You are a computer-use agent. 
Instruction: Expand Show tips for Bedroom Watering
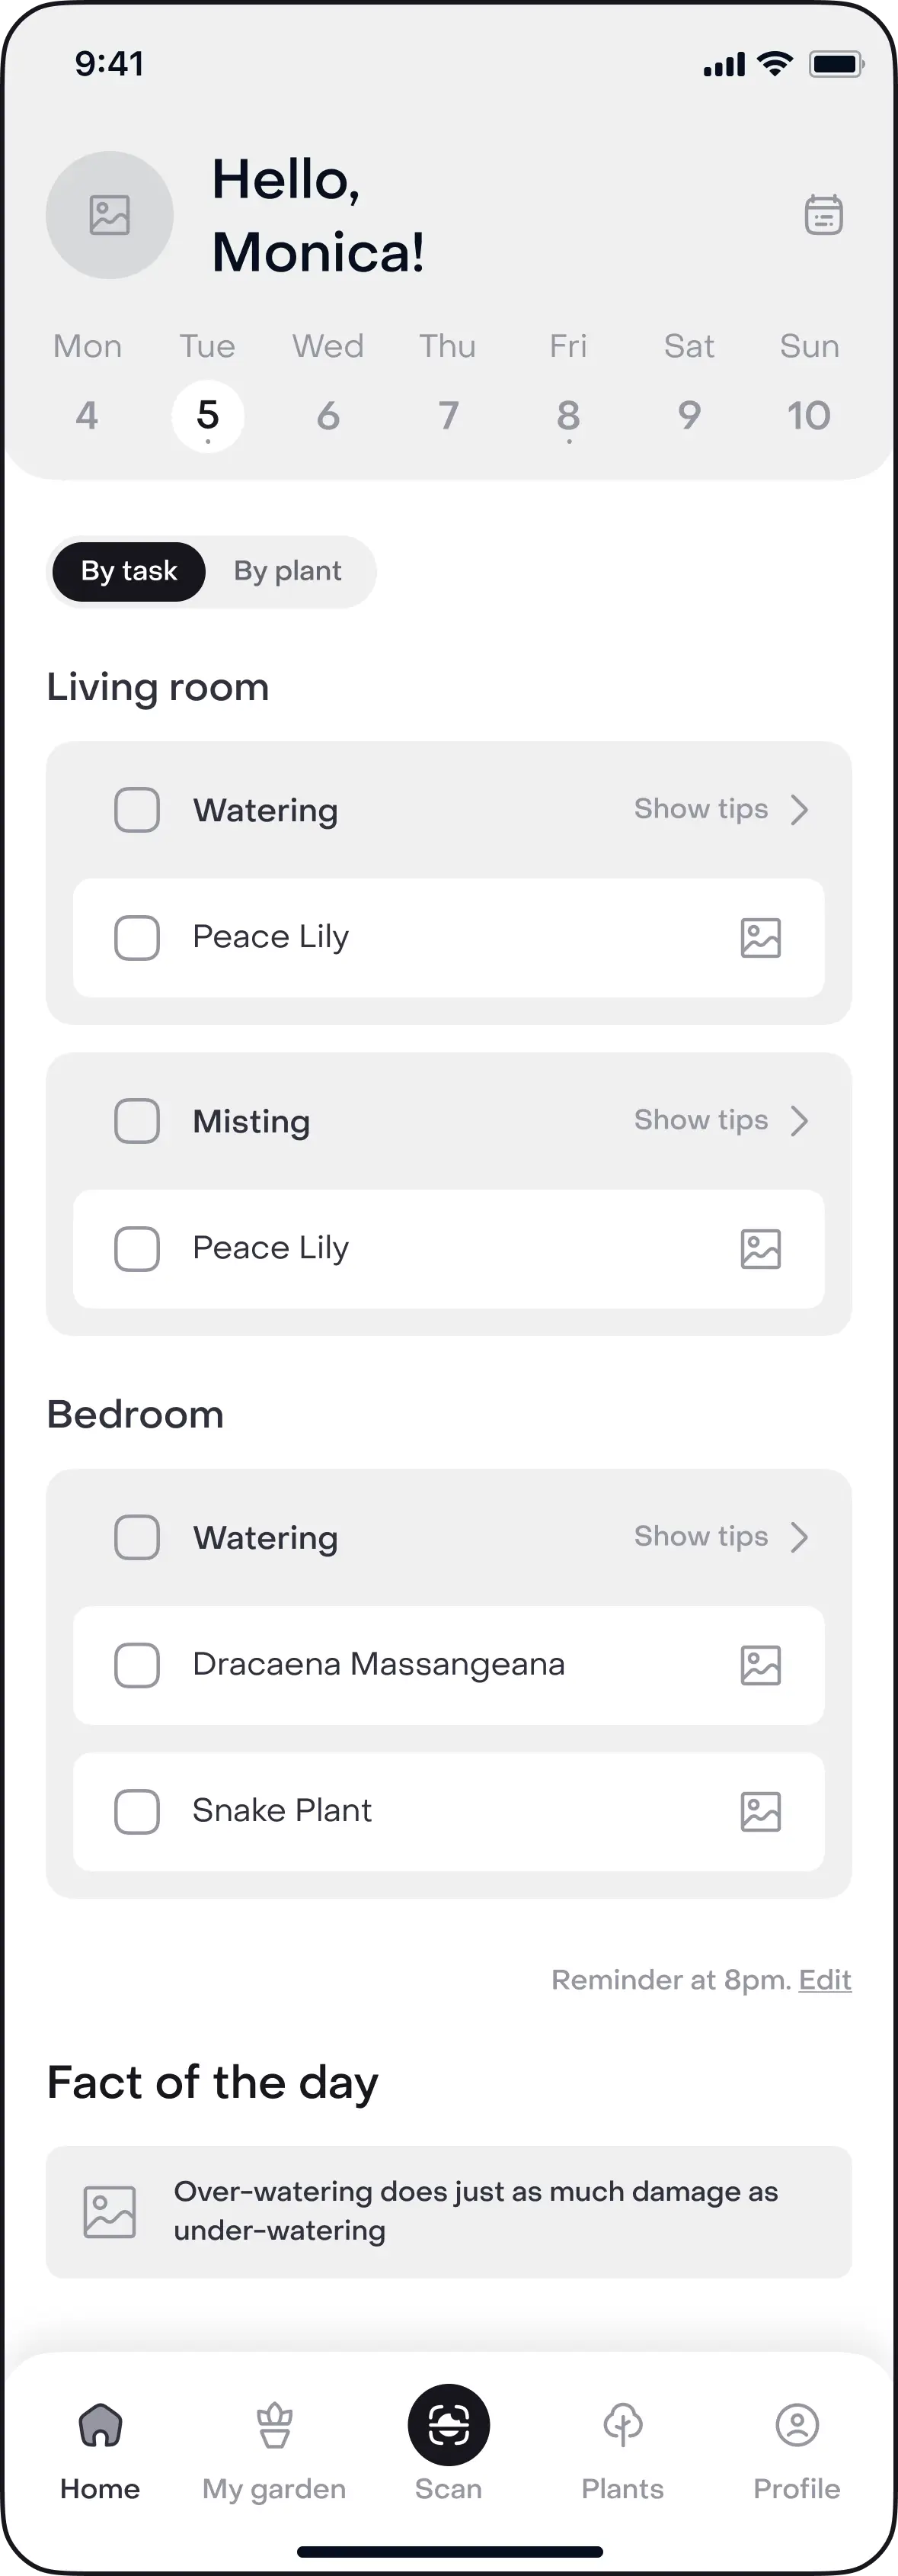[721, 1536]
